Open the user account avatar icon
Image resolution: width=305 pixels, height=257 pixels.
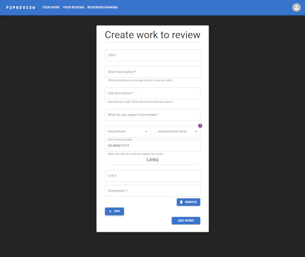click(x=296, y=7)
